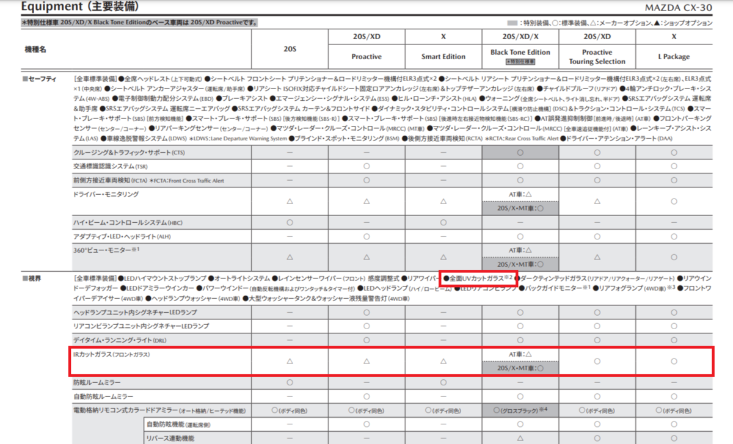The width and height of the screenshot is (733, 444).
Task: Click the '20S/XD/X' grade header
Action: pos(520,36)
